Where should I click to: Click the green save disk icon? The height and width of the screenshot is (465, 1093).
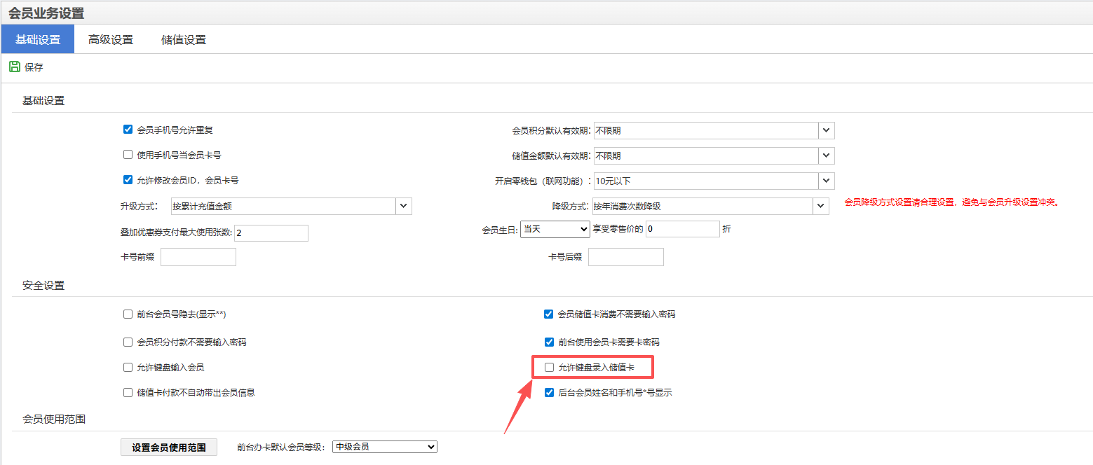pyautogui.click(x=14, y=67)
